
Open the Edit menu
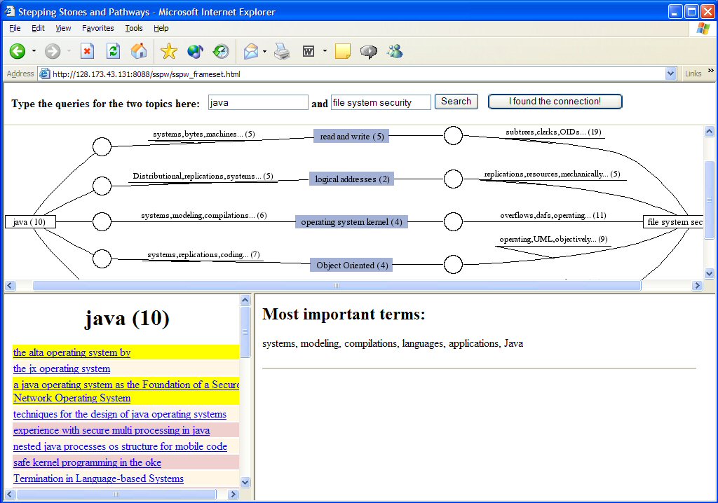pos(38,29)
